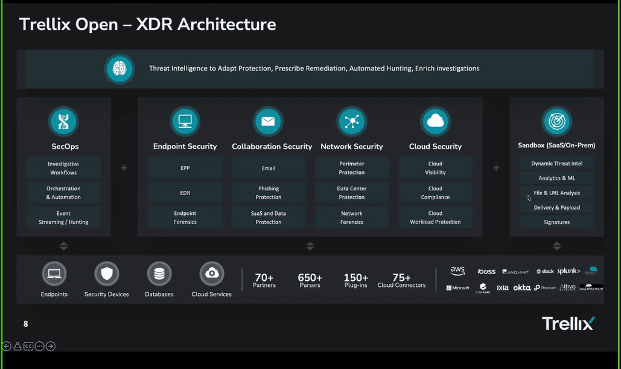
Task: Click the Databases stack icon
Action: click(x=159, y=274)
